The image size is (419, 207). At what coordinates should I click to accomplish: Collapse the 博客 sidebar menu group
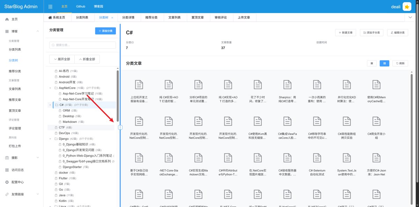(38, 31)
